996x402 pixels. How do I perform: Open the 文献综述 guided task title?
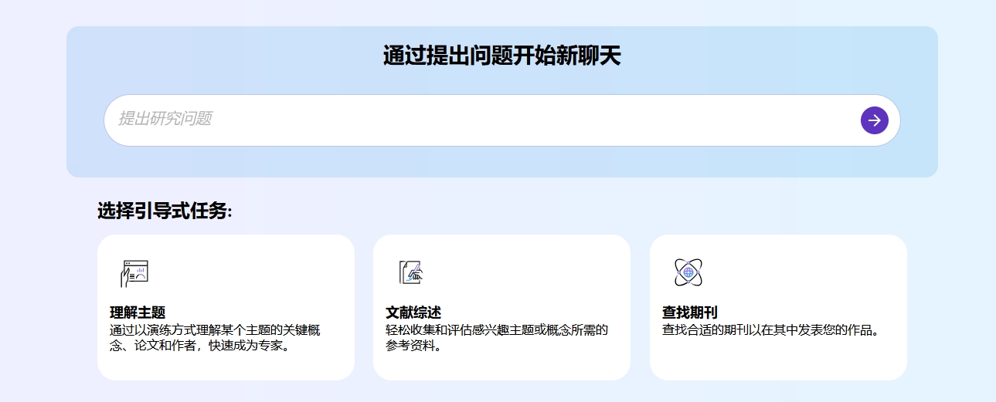tap(413, 312)
